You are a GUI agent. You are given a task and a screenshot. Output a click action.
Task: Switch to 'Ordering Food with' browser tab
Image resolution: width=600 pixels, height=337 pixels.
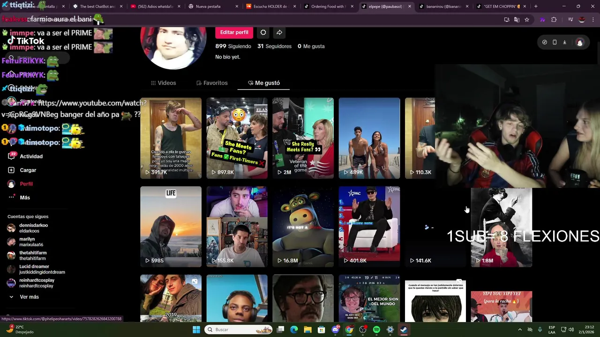(x=328, y=7)
